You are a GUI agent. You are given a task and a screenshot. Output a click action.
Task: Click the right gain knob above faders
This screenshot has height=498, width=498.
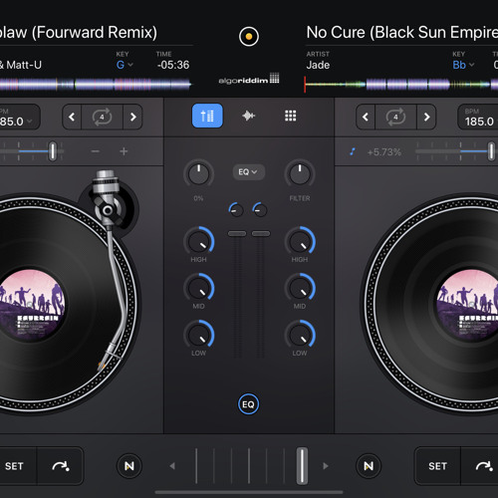pyautogui.click(x=260, y=210)
